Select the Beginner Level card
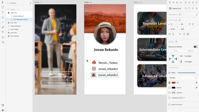This screenshot has height=112, width=199. (152, 23)
